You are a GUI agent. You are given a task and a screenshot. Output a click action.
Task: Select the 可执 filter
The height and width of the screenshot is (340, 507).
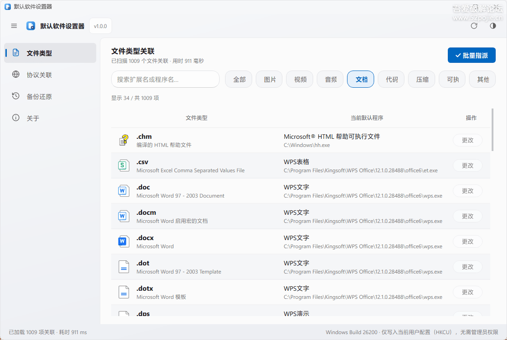click(452, 79)
